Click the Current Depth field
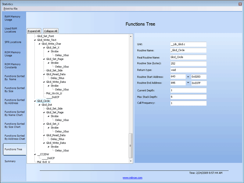244x183 pixels. [188, 90]
